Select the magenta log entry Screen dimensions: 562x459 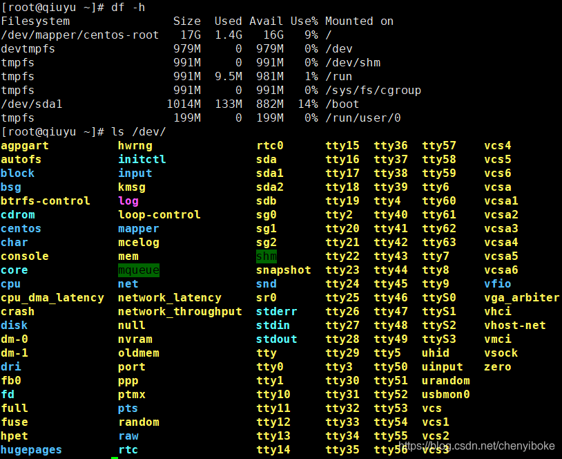[x=128, y=201]
